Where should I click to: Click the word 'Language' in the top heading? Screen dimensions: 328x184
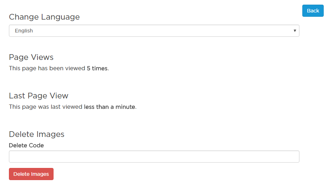pos(60,17)
